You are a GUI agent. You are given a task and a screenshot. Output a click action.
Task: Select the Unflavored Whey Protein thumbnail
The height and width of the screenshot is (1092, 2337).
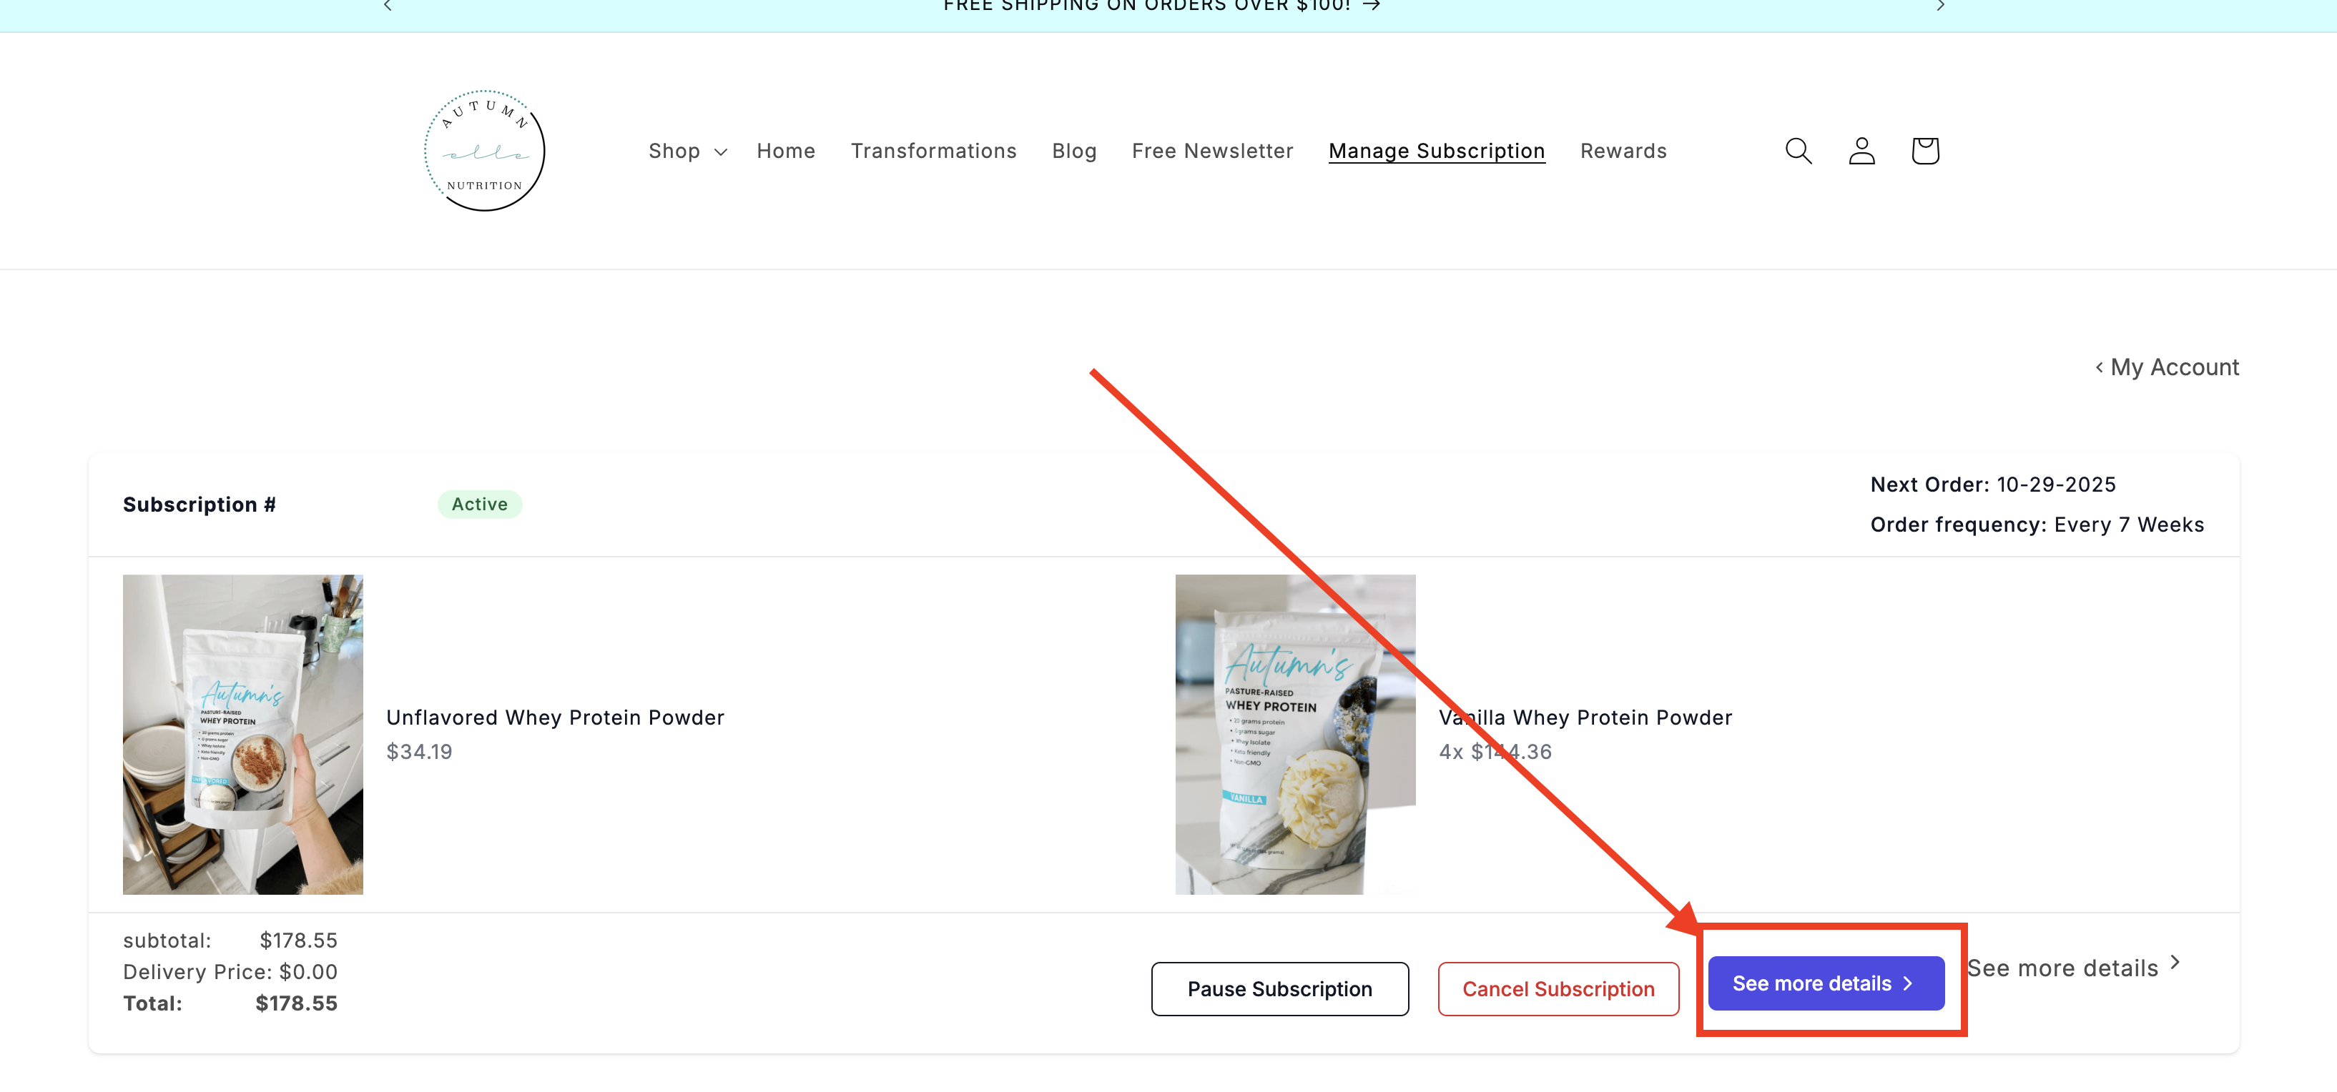[x=243, y=735]
